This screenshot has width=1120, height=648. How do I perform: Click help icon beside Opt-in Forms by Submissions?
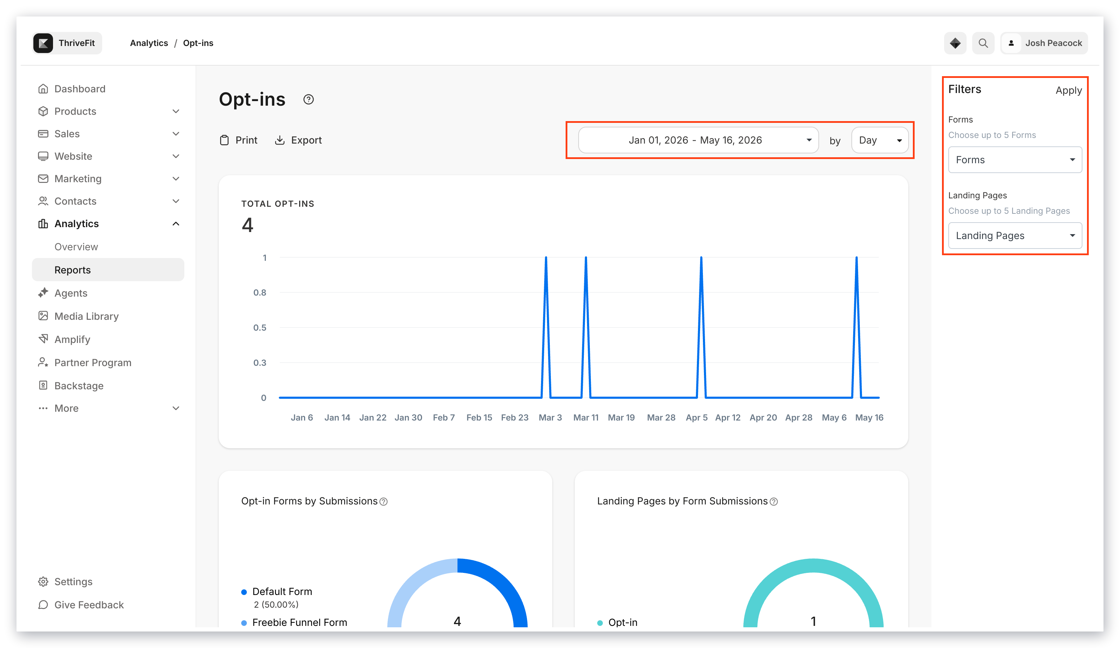tap(383, 502)
